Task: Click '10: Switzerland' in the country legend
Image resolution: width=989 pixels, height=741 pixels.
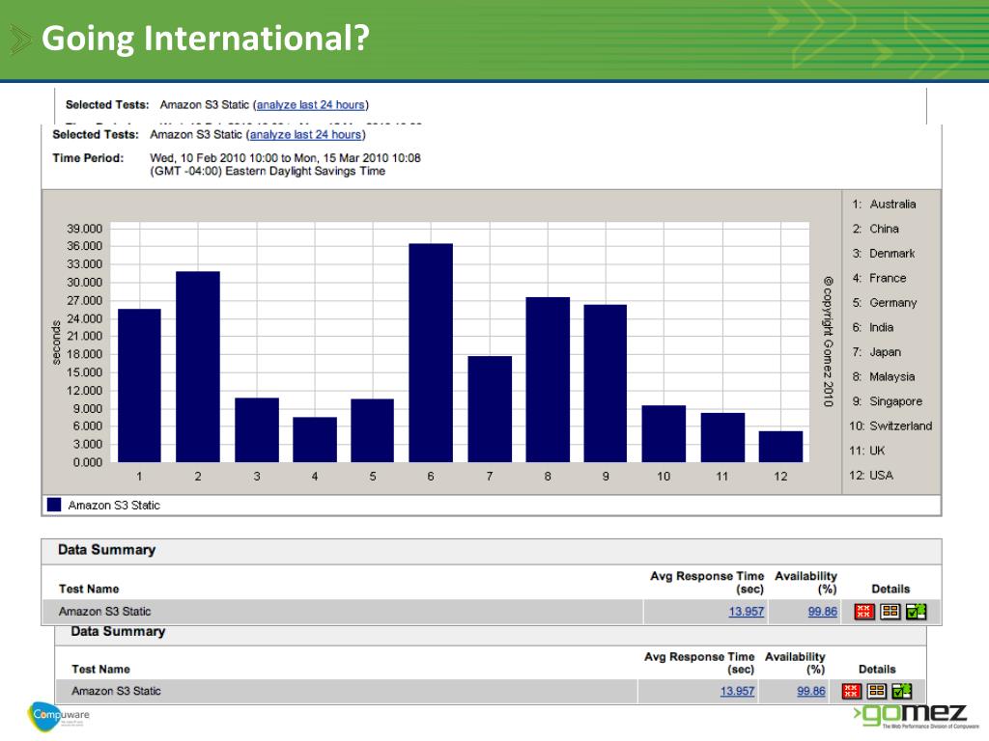Action: click(890, 425)
